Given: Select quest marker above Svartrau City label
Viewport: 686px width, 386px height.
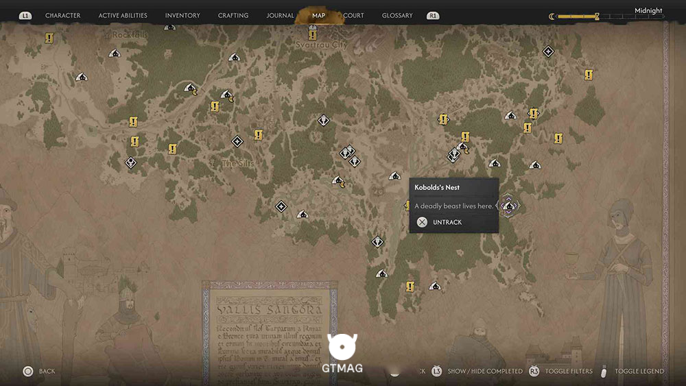Looking at the screenshot, I should point(312,34).
